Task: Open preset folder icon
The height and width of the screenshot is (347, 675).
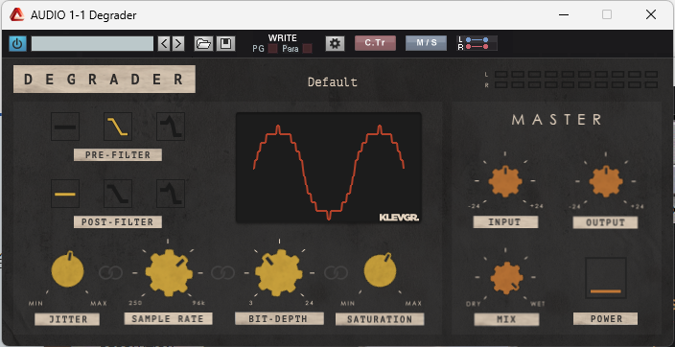Action: coord(203,43)
